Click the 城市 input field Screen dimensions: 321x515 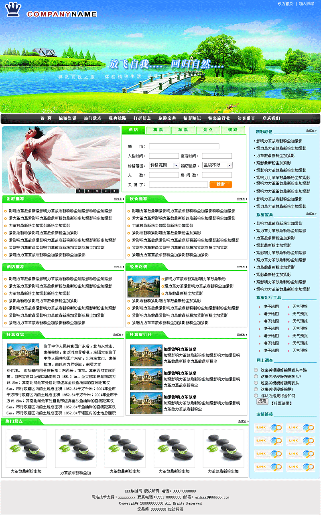(184, 146)
